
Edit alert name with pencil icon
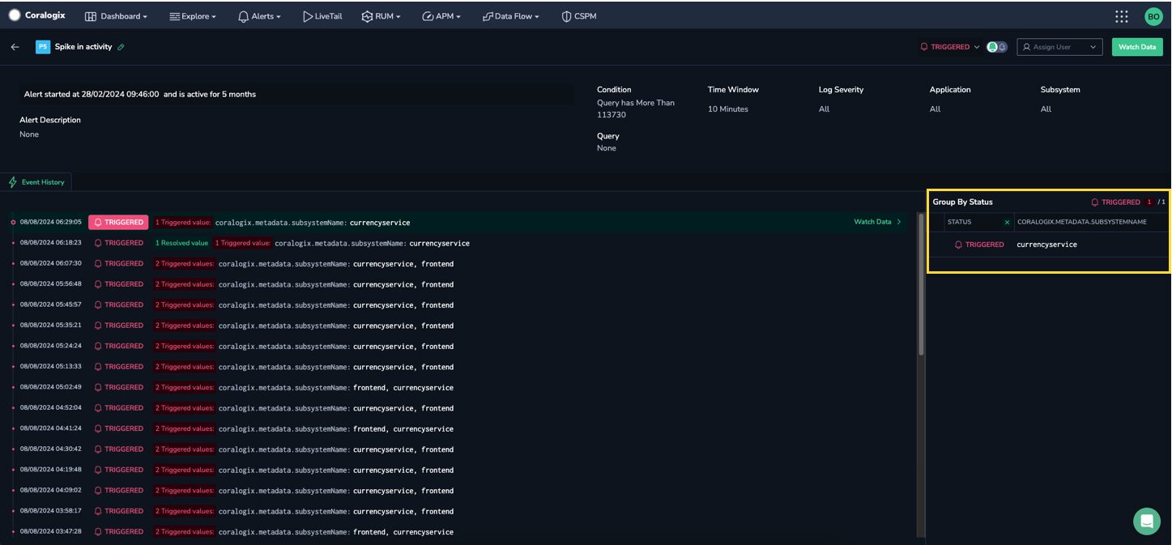coord(121,47)
